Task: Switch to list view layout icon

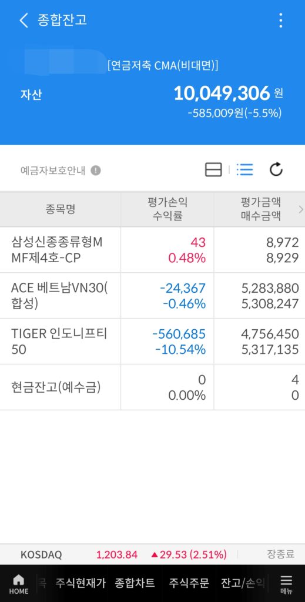Action: click(245, 169)
